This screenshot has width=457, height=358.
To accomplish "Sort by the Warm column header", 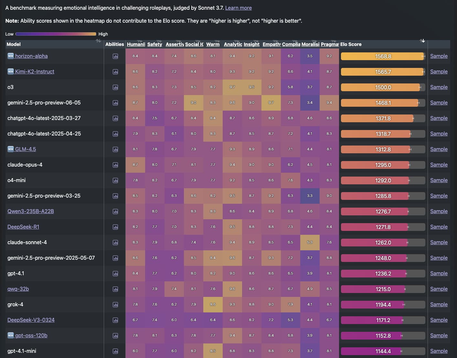I will pos(213,44).
